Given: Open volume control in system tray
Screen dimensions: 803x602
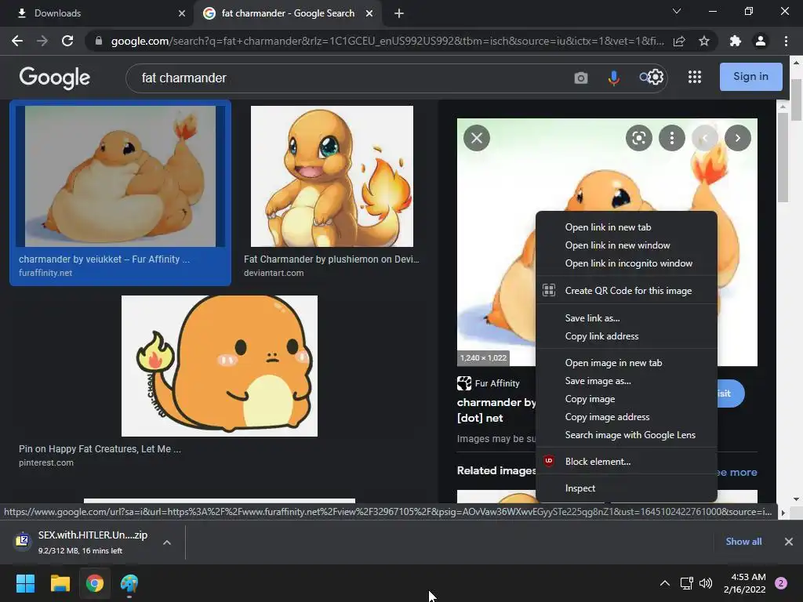Looking at the screenshot, I should point(707,583).
